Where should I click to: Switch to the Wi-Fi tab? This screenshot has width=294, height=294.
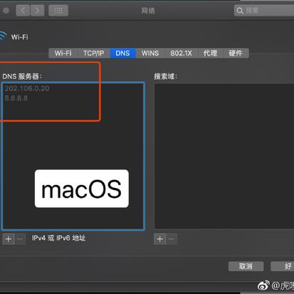click(x=63, y=53)
